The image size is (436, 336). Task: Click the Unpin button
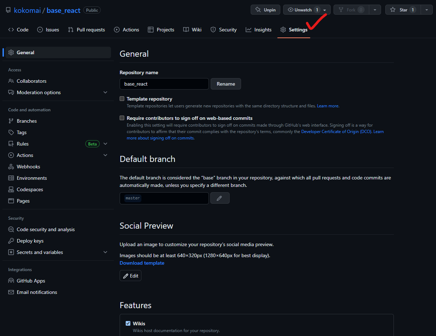point(265,10)
